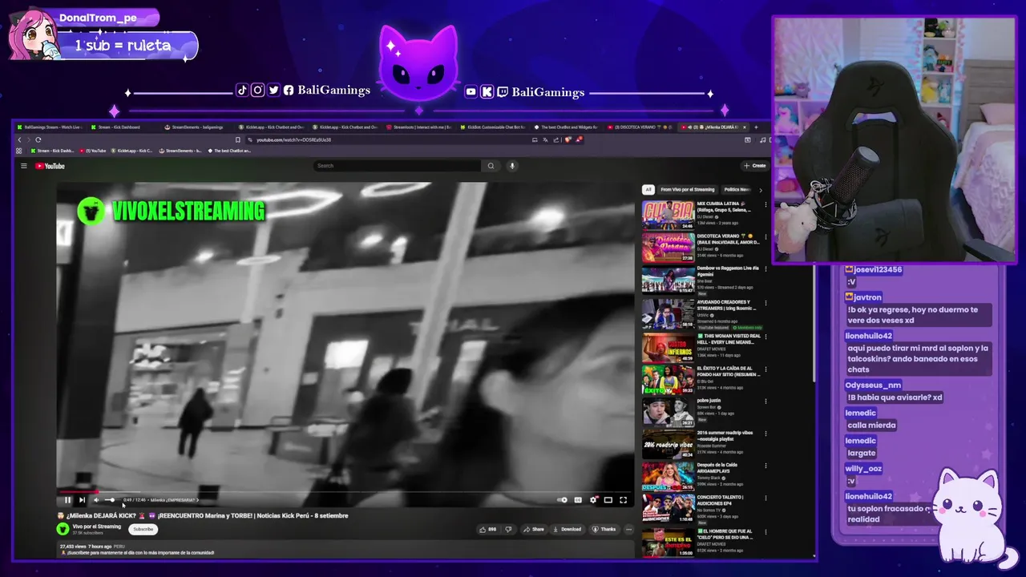Mute the video with the speaker icon
The image size is (1026, 577).
(x=96, y=500)
